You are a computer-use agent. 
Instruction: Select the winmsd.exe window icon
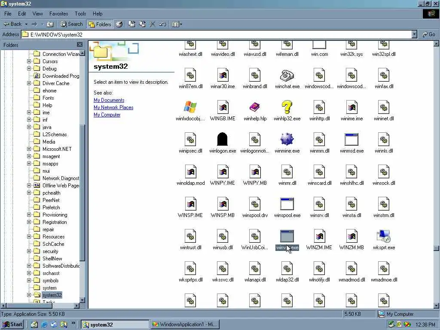pos(351,139)
